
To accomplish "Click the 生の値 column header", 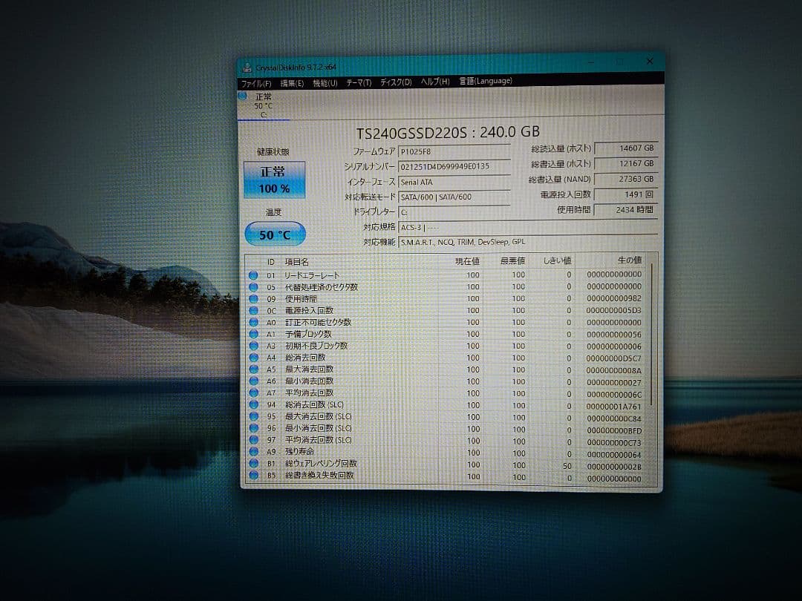I will click(x=629, y=260).
